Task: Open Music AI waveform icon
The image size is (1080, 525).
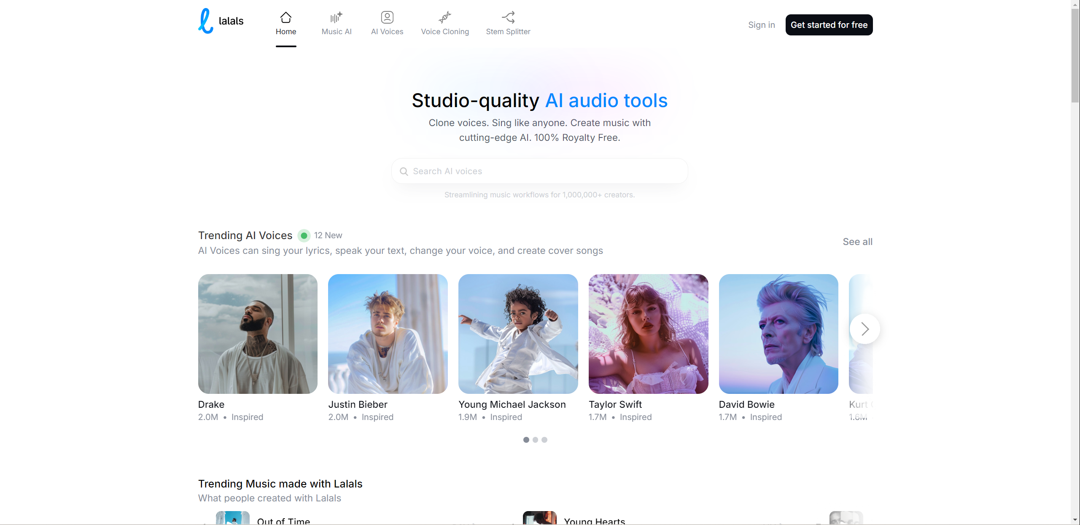Action: 336,17
